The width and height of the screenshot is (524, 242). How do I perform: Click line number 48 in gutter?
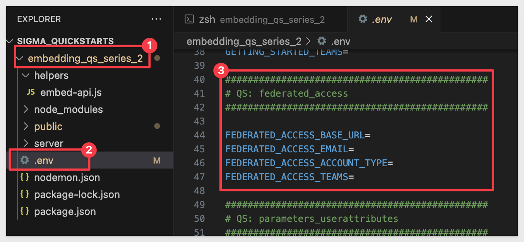(x=199, y=191)
